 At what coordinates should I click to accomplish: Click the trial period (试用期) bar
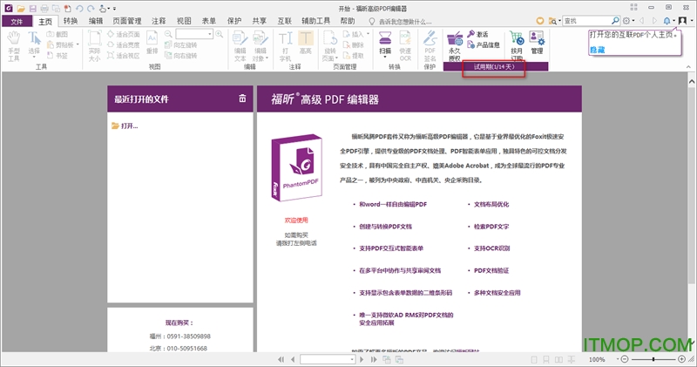(495, 67)
